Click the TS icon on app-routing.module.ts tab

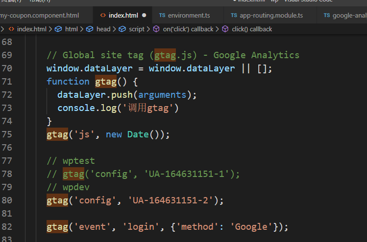click(x=234, y=16)
